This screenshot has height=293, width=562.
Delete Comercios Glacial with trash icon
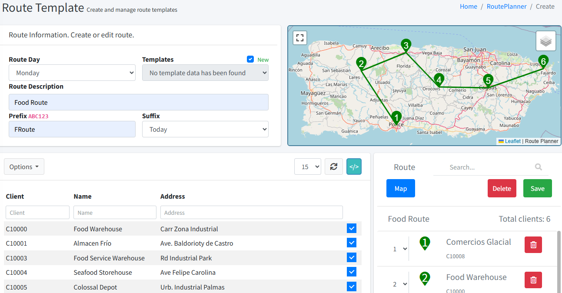point(533,245)
